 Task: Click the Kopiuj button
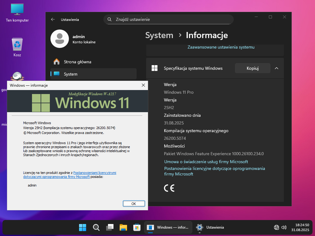[252, 68]
